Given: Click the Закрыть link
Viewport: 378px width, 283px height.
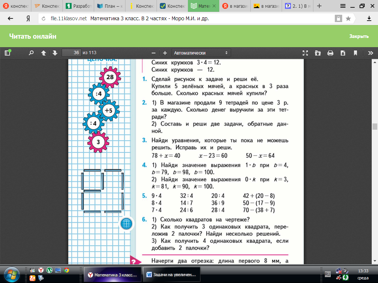Looking at the screenshot, I should click(359, 36).
